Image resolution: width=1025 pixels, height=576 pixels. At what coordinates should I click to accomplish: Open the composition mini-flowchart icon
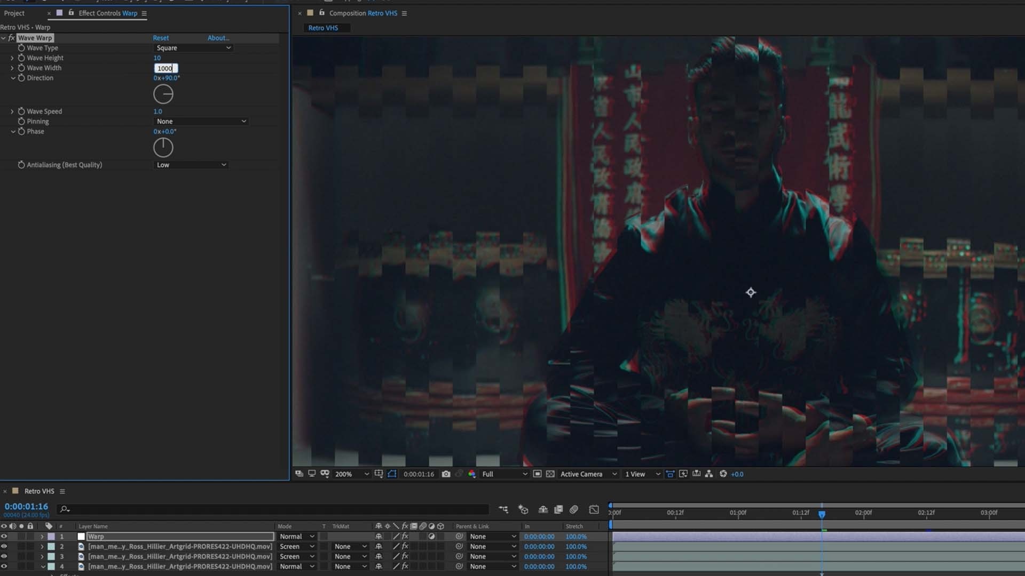tap(503, 509)
